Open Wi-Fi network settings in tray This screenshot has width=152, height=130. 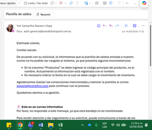113,125
